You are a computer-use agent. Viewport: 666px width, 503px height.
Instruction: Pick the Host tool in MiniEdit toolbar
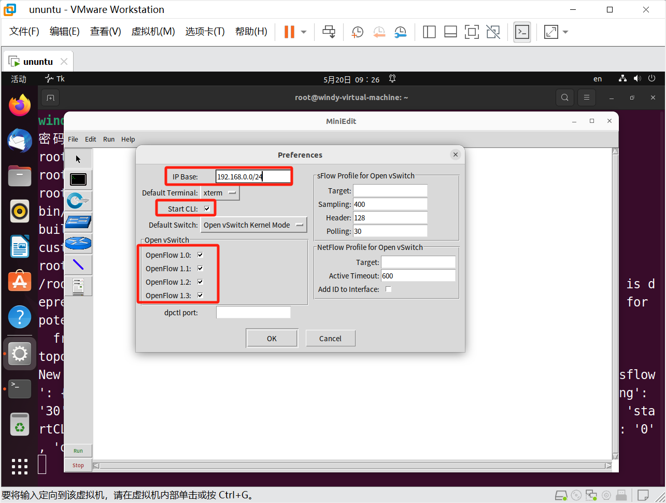pos(78,179)
